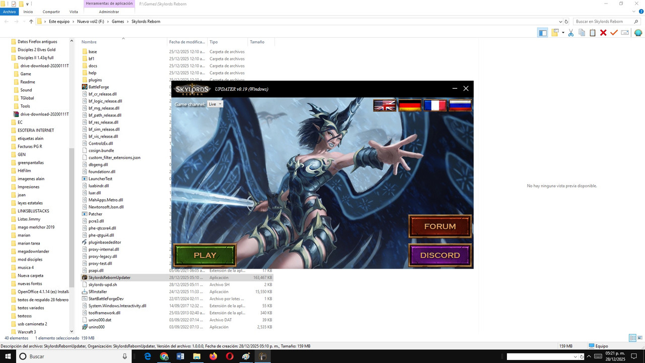Image resolution: width=645 pixels, height=363 pixels.
Task: Sort by the Tamaño column header
Action: pos(257,42)
